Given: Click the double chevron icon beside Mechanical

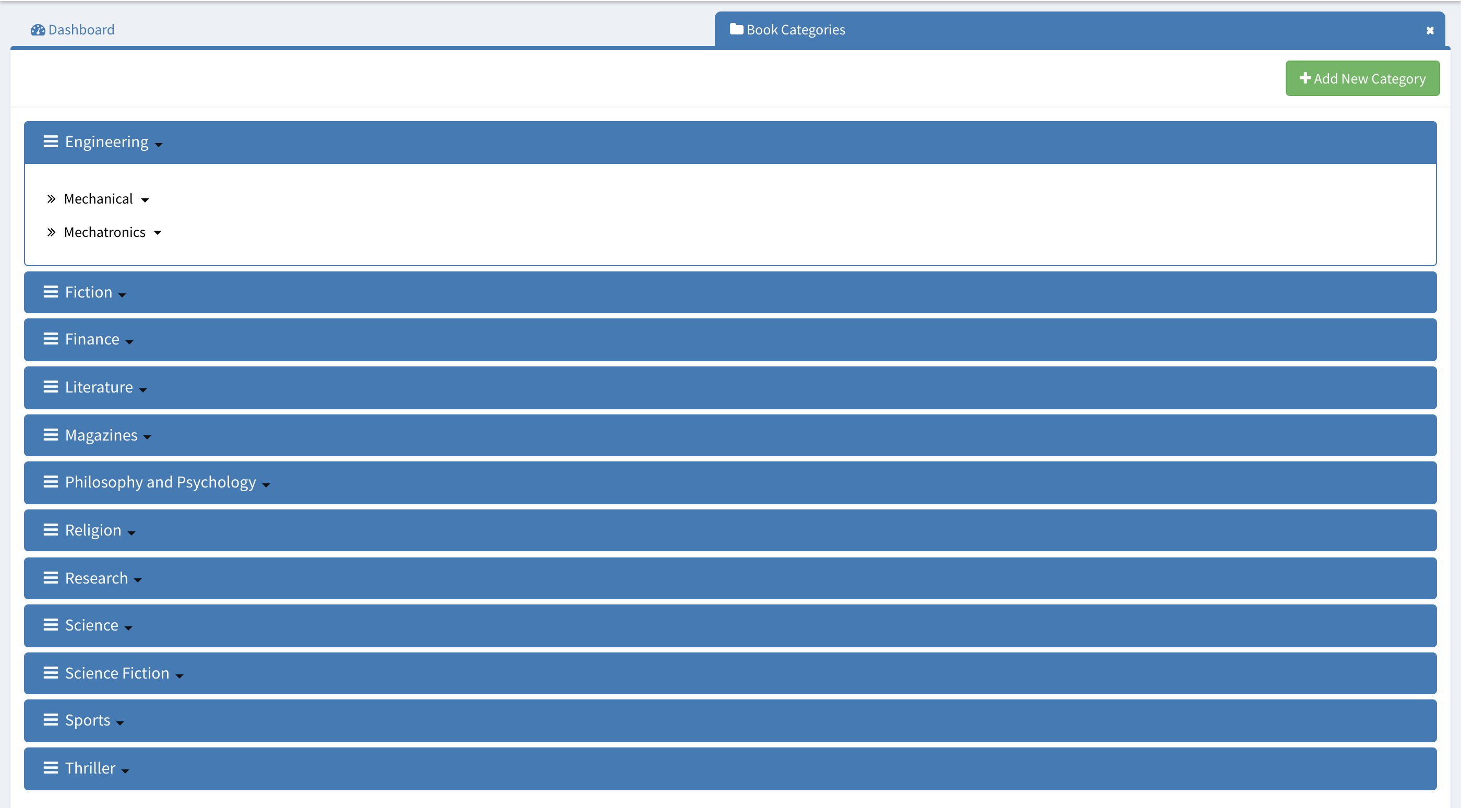Looking at the screenshot, I should 51,199.
